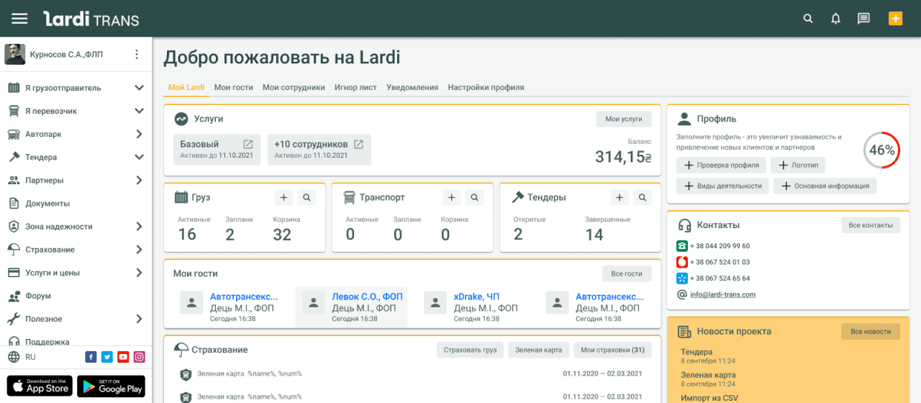This screenshot has height=403, width=921.
Task: Open the hamburger navigation menu
Action: 19,19
